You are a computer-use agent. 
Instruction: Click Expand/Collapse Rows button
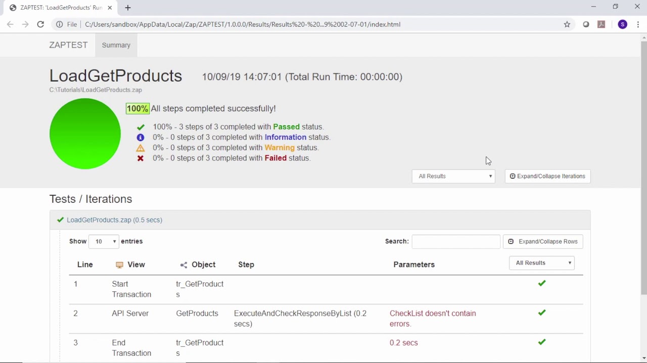point(543,241)
